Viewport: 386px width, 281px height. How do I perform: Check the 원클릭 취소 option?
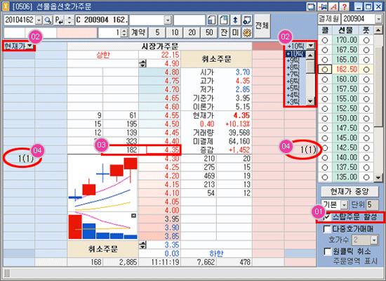(327, 251)
